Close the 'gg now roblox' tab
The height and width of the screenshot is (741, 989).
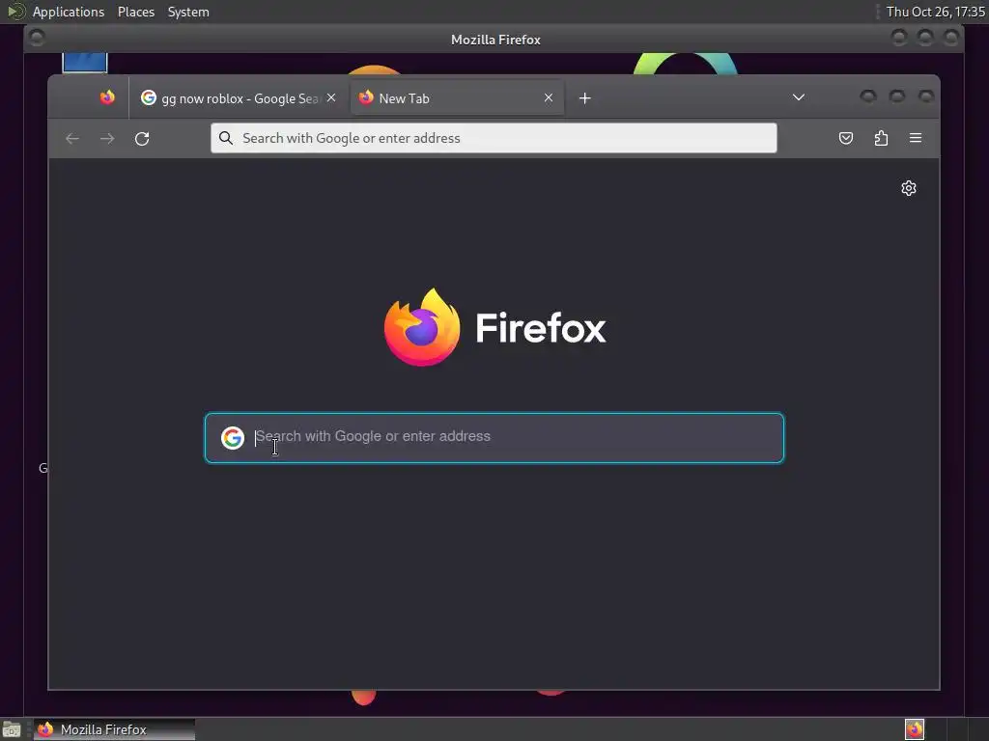pyautogui.click(x=331, y=97)
